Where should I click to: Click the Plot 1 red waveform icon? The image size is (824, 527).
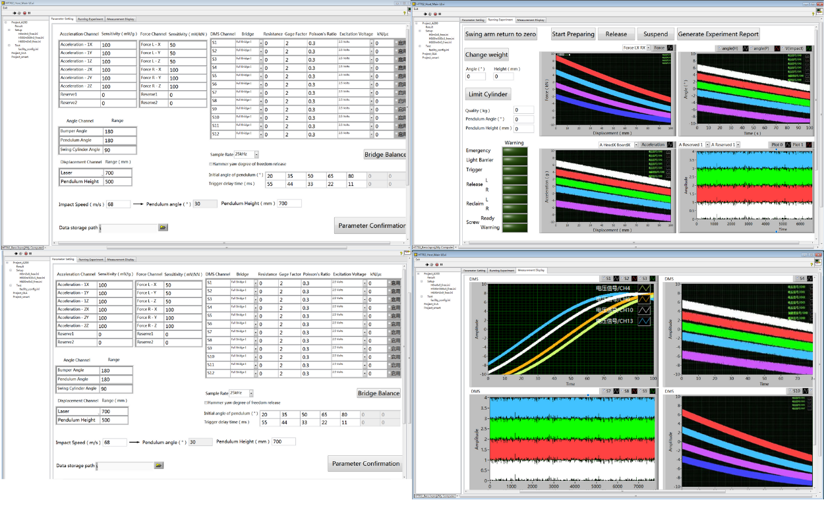808,144
